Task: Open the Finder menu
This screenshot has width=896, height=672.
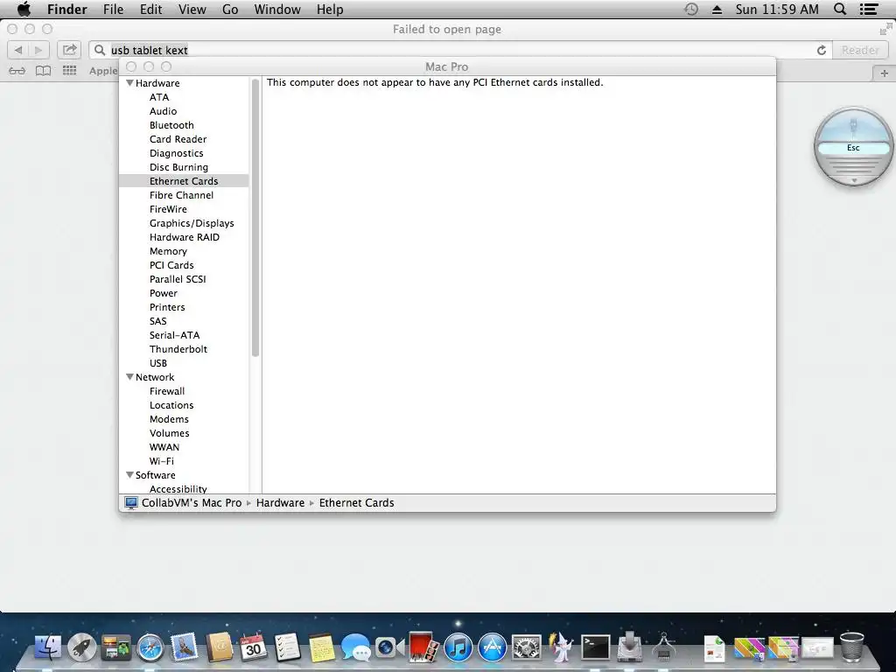Action: (66, 9)
